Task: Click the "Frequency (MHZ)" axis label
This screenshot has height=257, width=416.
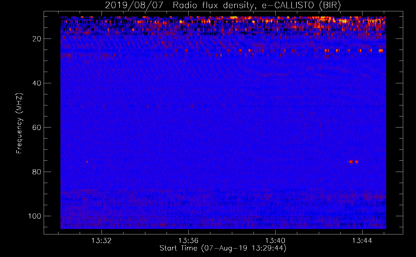Action: tap(19, 123)
